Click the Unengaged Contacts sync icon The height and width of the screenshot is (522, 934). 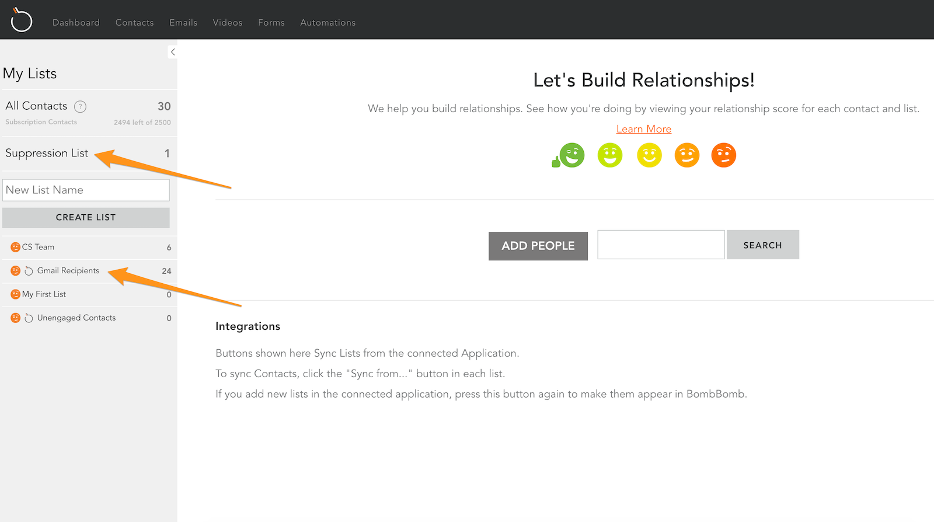pyautogui.click(x=29, y=318)
